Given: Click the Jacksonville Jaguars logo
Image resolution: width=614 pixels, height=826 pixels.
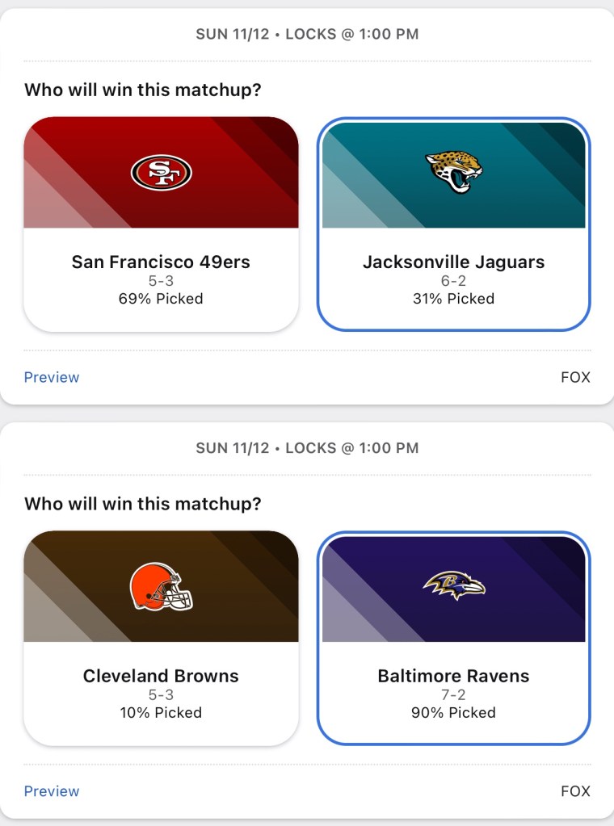Looking at the screenshot, I should tap(453, 171).
